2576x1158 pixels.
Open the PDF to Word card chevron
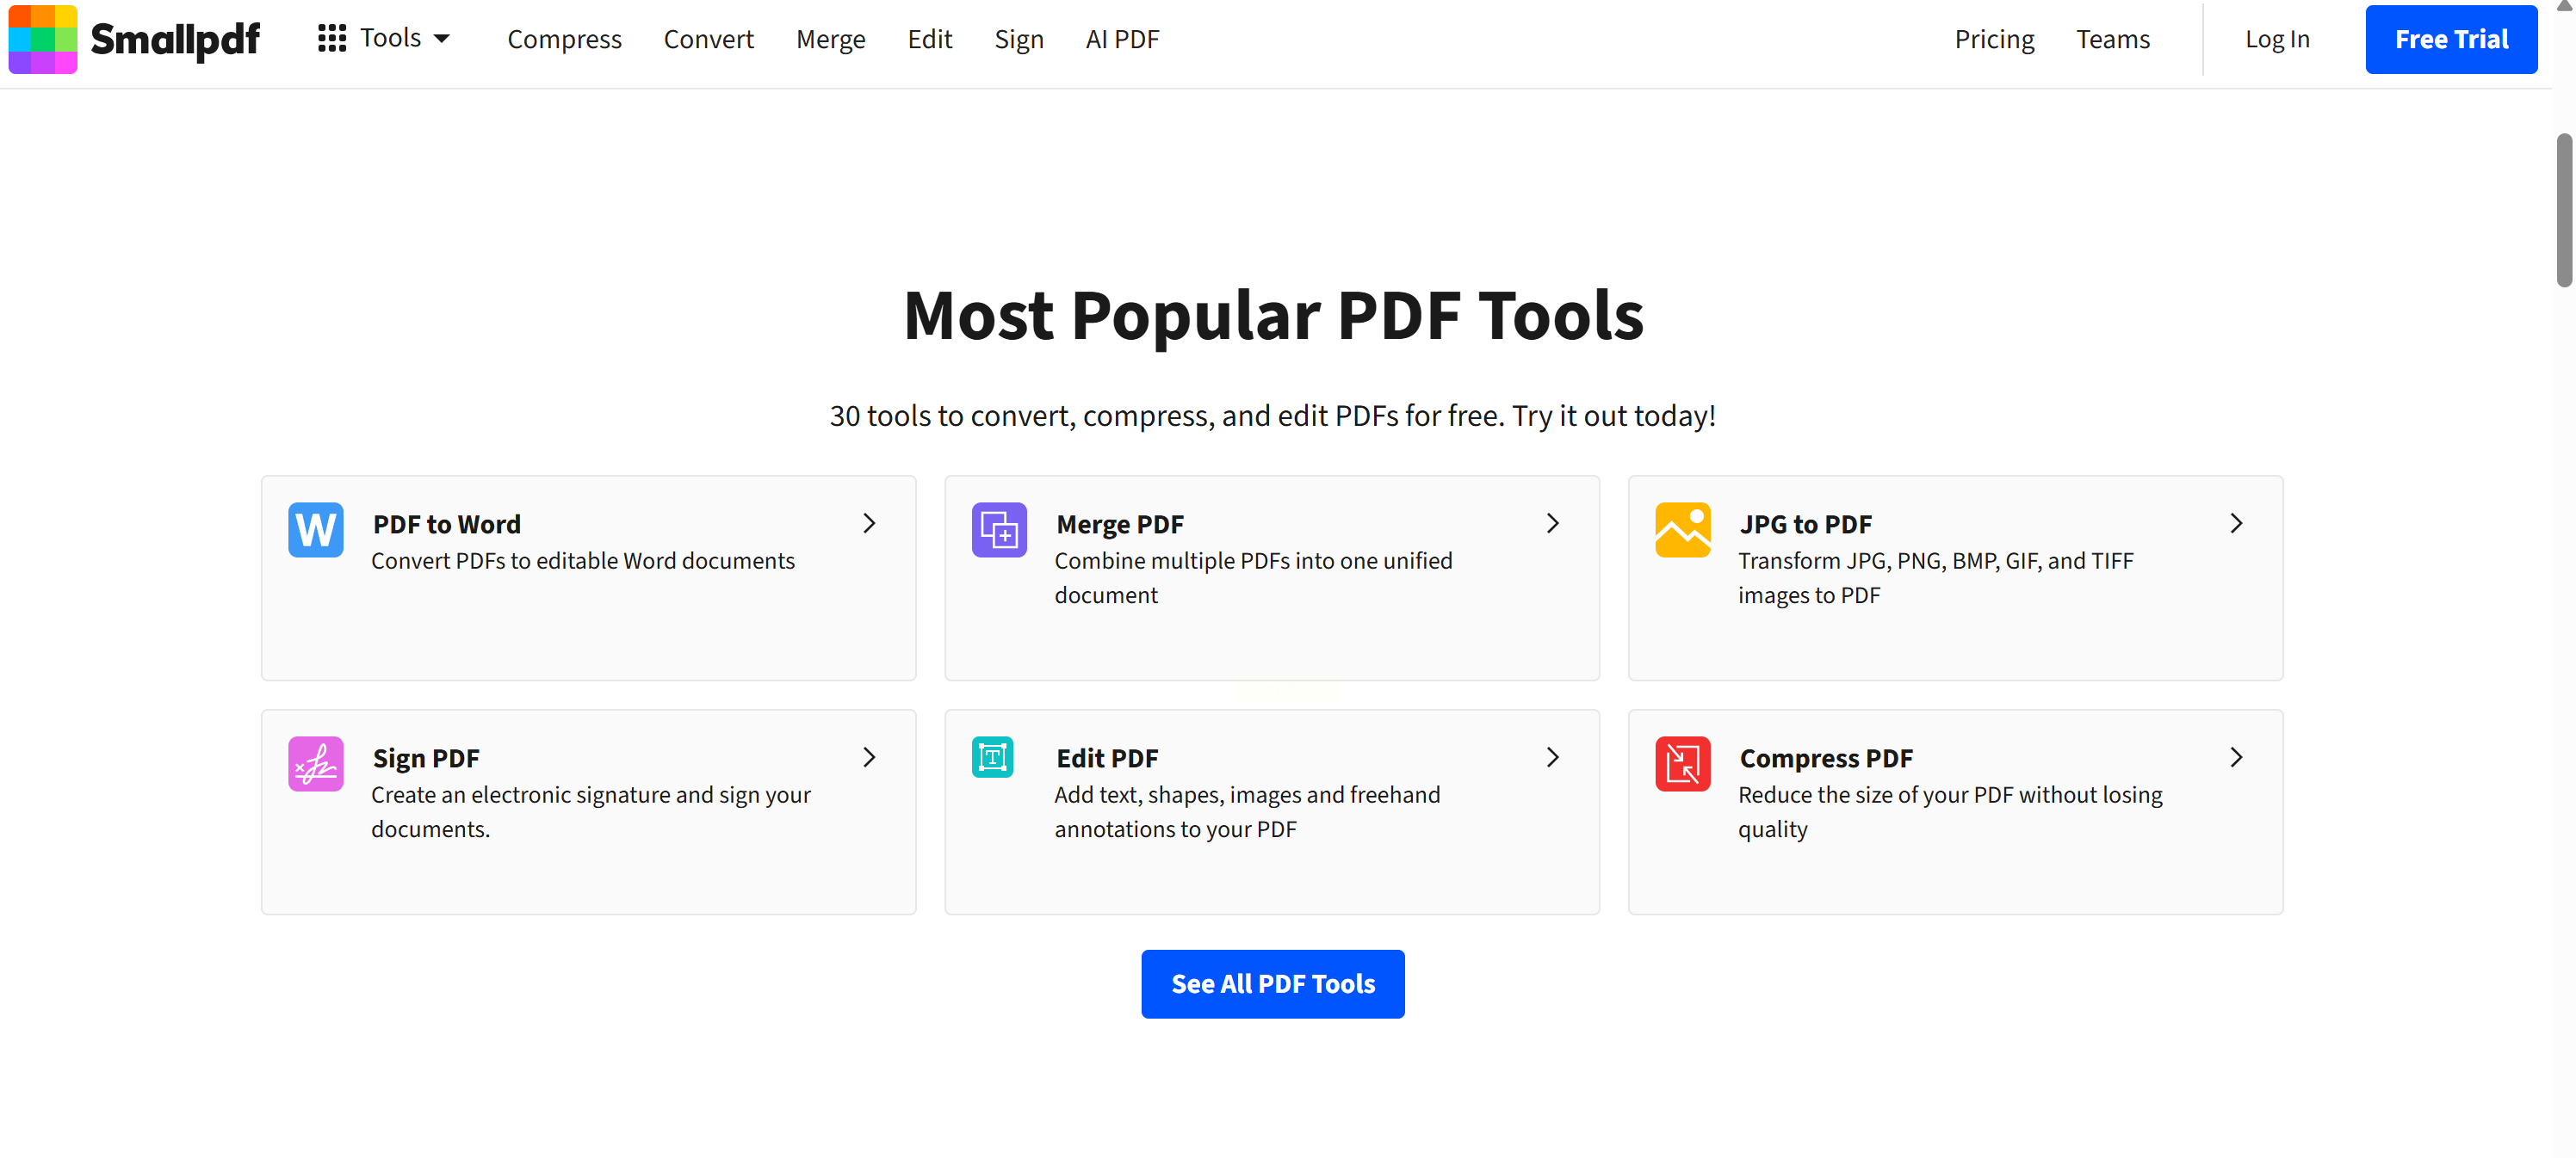coord(869,522)
